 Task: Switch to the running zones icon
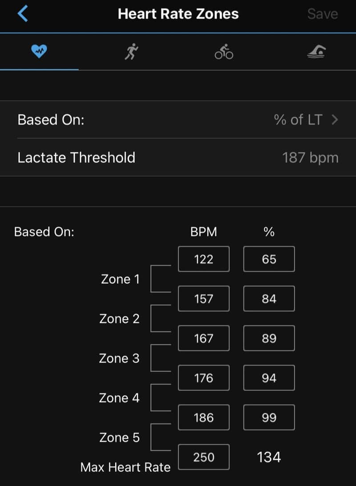click(x=131, y=51)
